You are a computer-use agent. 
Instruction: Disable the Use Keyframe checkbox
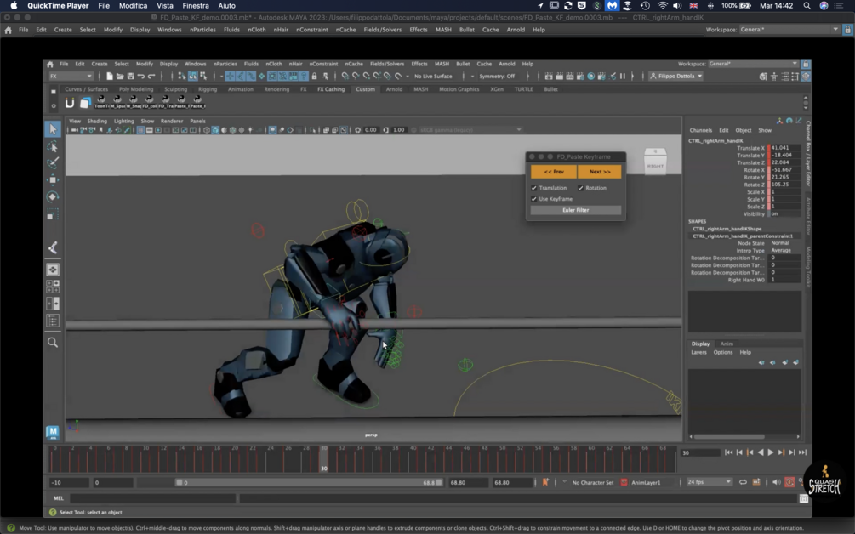click(x=534, y=199)
